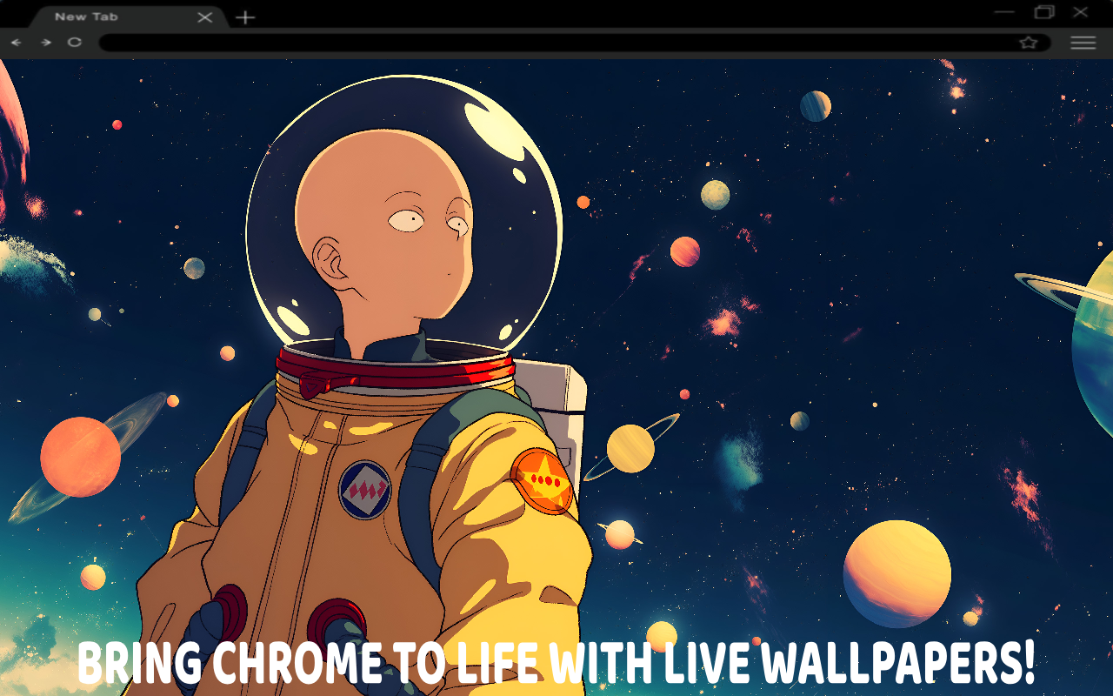This screenshot has height=696, width=1113.
Task: Focus the address bar
Action: [574, 43]
